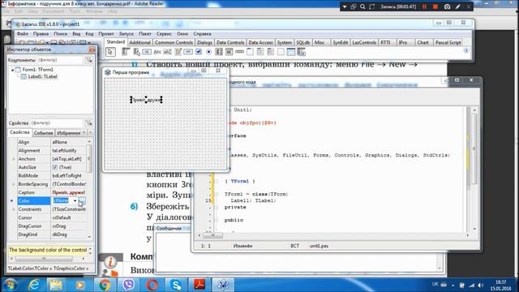The width and height of the screenshot is (519, 292).
Task: Select the Align property row
Action: [52, 142]
